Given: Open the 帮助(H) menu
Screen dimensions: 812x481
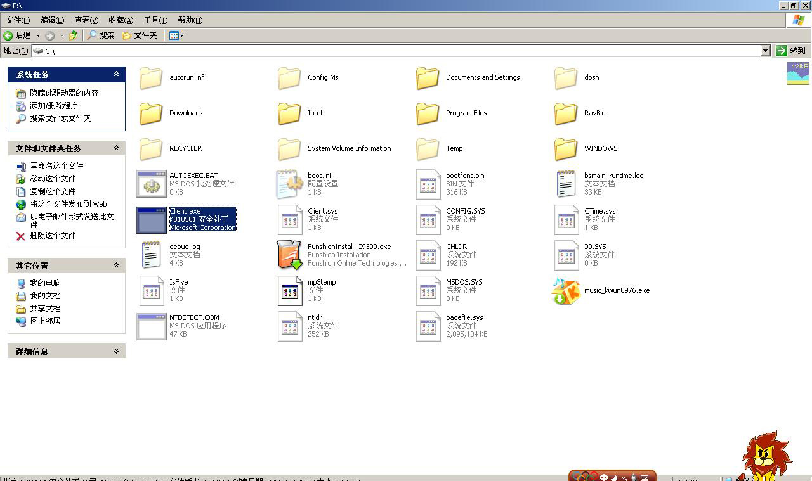Looking at the screenshot, I should coord(190,20).
